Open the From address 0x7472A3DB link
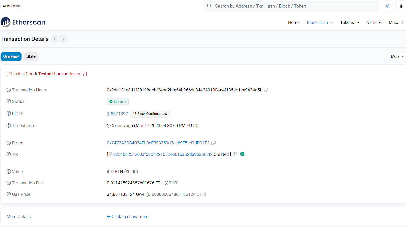 coord(158,143)
